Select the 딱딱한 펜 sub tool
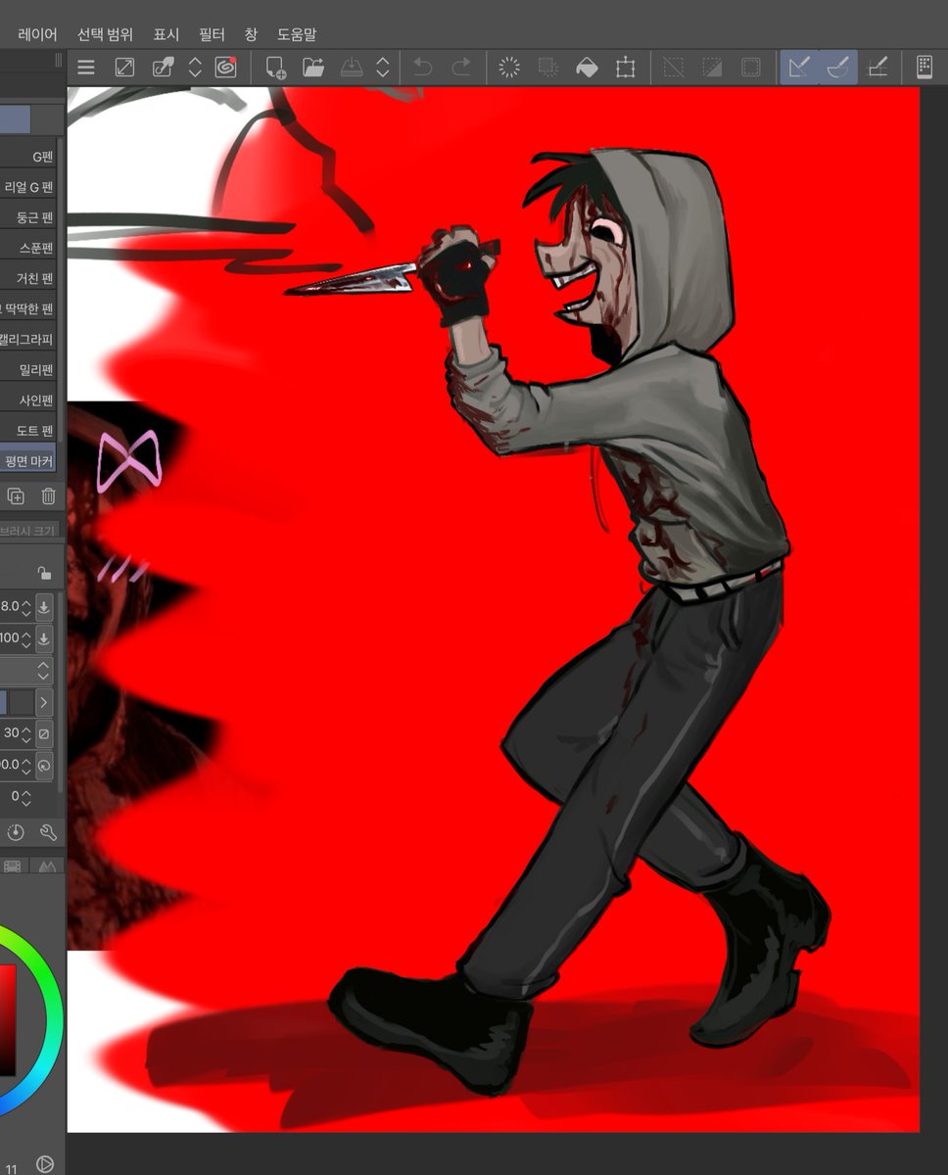Image resolution: width=948 pixels, height=1175 pixels. 29,308
